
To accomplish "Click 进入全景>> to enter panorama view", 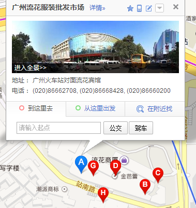I will click(x=31, y=68).
